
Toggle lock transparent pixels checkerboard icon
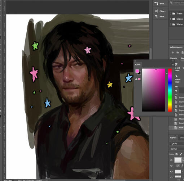click(x=176, y=154)
